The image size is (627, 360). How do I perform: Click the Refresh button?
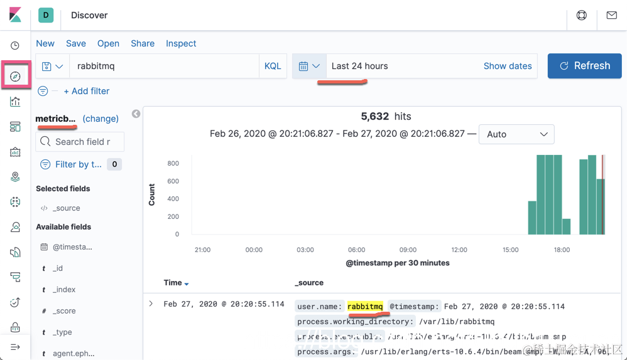(x=585, y=66)
